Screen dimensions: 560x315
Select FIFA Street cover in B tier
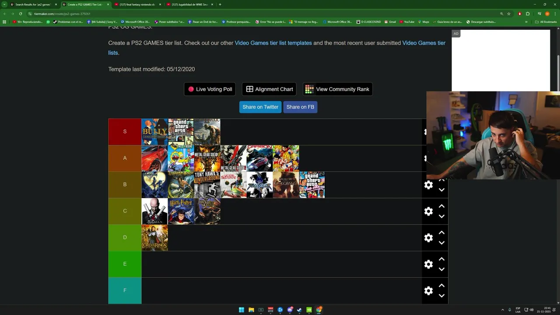tap(233, 185)
